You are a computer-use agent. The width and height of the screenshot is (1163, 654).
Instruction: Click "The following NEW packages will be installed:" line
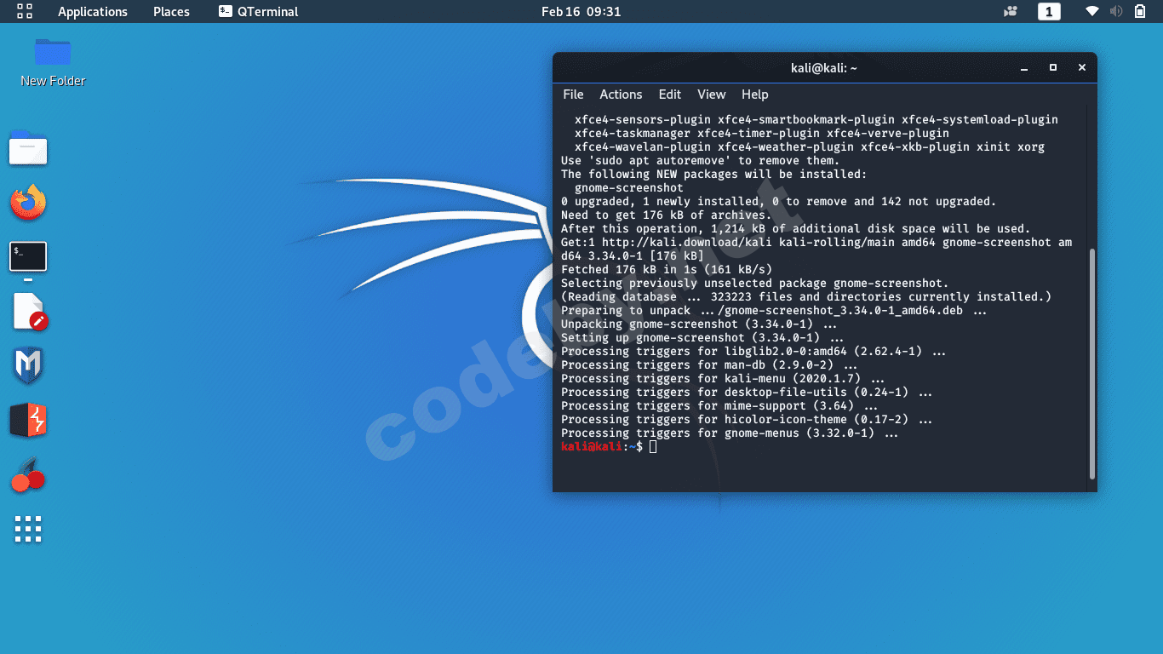coord(714,175)
